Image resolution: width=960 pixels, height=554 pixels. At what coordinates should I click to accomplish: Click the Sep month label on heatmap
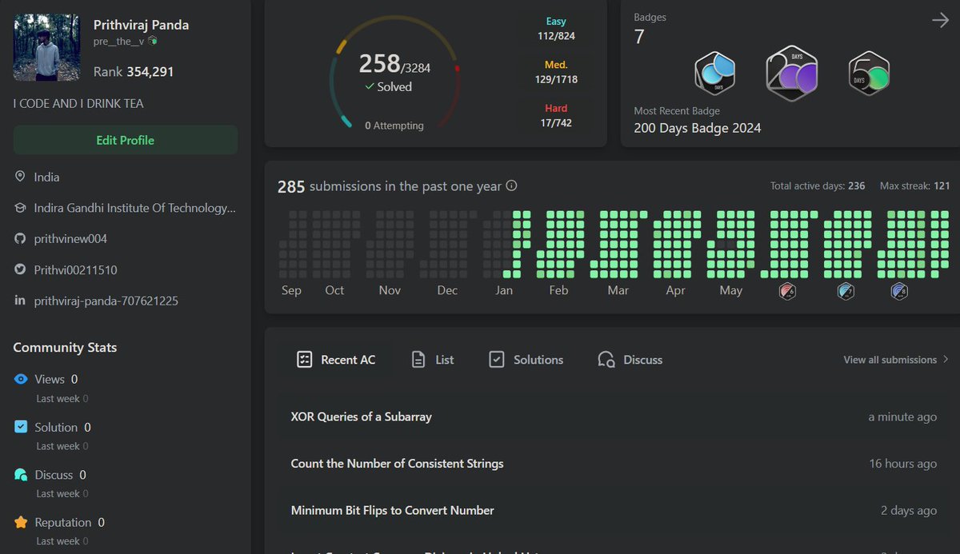point(291,290)
